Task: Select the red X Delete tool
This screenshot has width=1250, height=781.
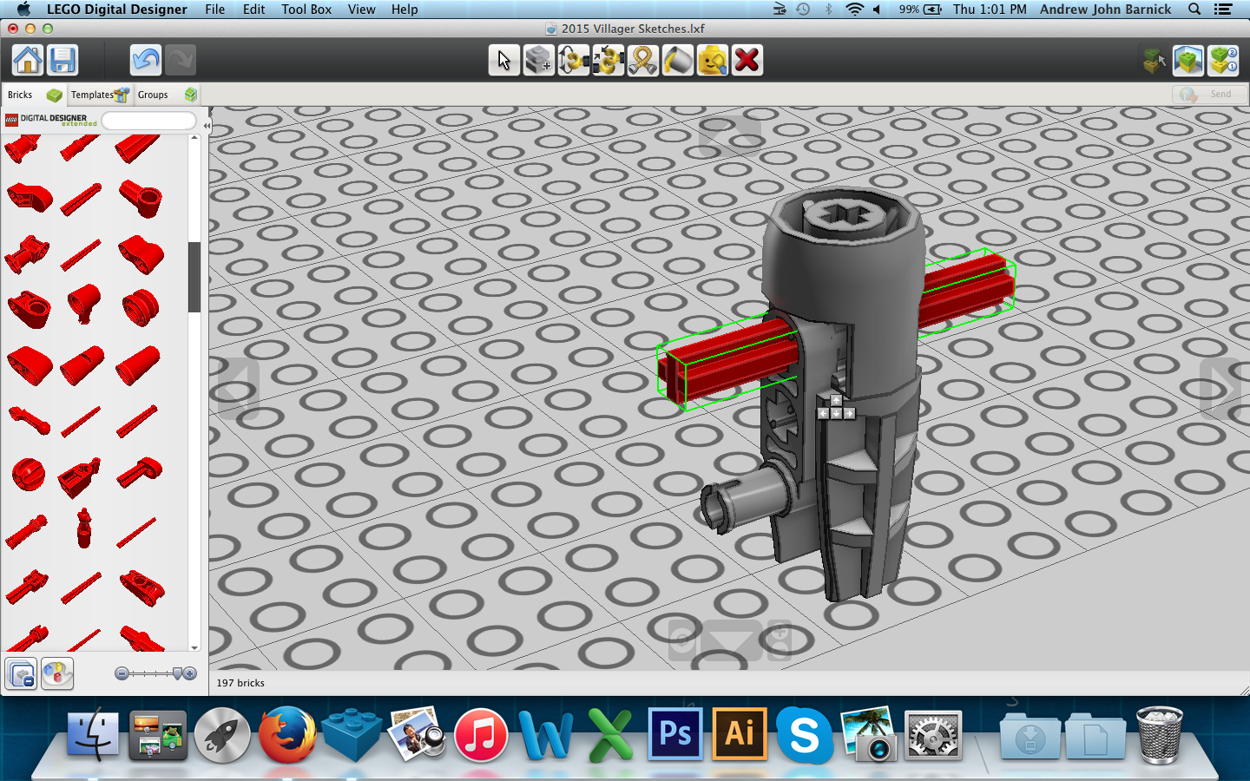Action: coord(747,60)
